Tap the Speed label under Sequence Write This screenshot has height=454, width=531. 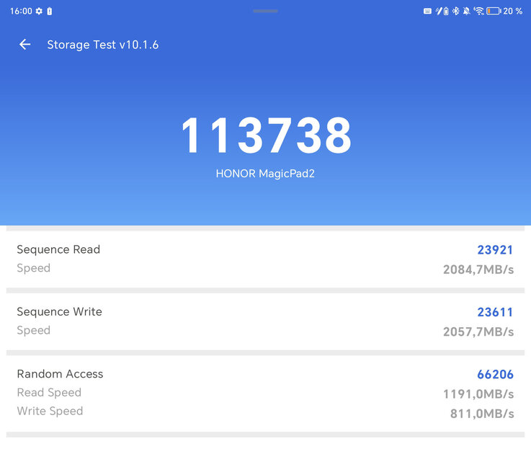point(34,330)
